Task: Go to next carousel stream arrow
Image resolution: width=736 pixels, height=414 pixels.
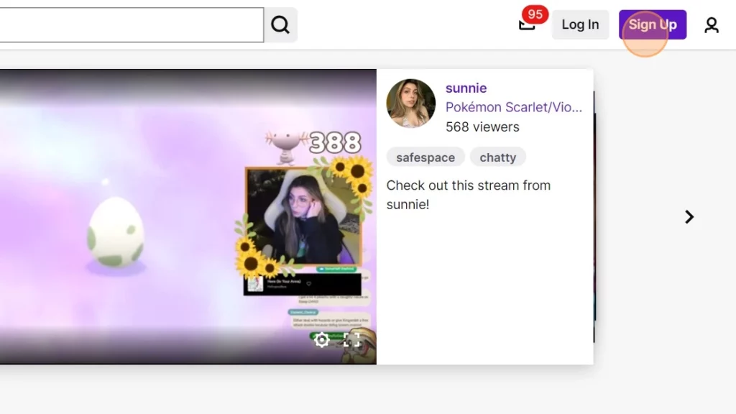Action: pos(689,217)
